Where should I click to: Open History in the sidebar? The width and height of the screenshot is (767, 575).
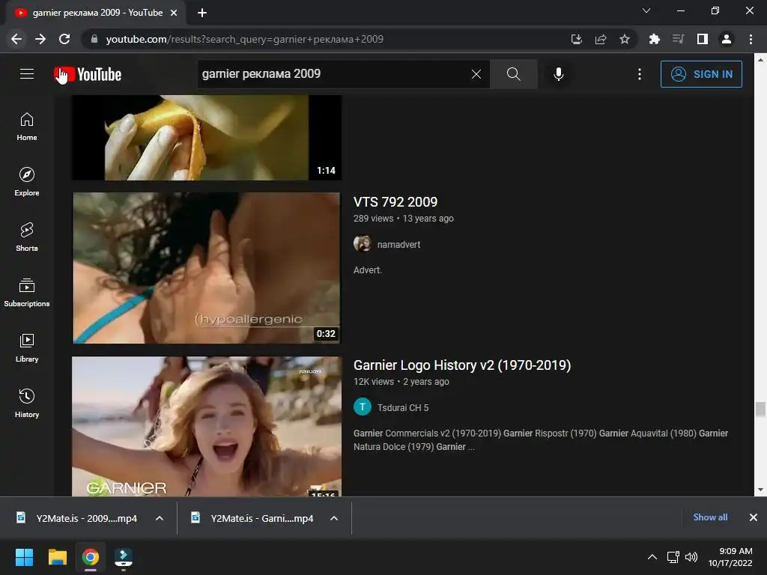27,404
